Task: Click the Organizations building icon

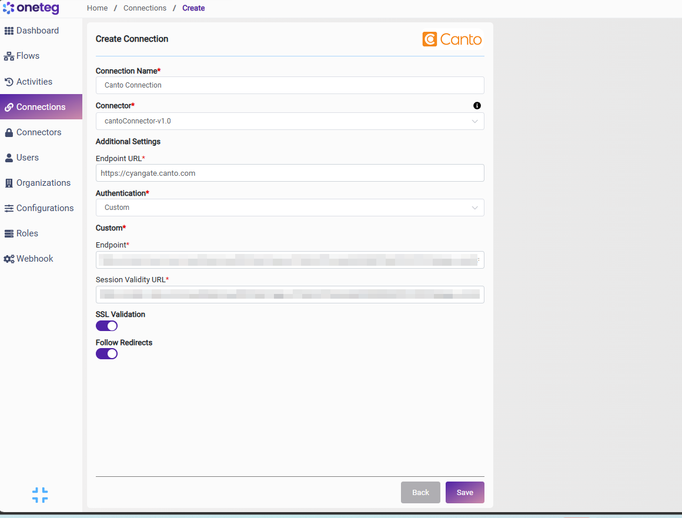Action: point(9,183)
